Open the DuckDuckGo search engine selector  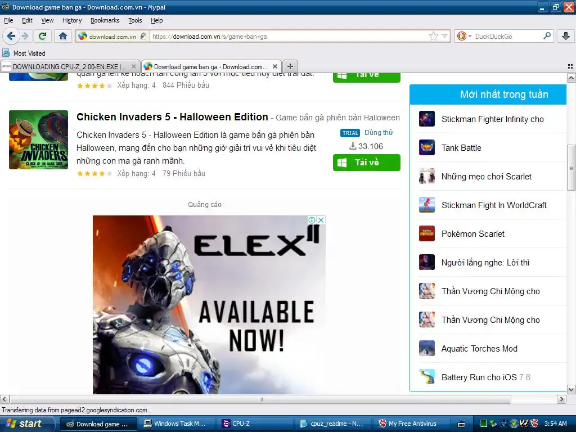click(464, 36)
